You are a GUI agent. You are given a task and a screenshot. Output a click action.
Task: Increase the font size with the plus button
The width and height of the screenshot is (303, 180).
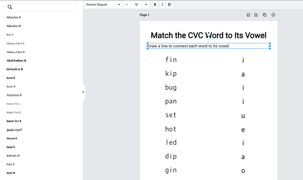click(146, 5)
